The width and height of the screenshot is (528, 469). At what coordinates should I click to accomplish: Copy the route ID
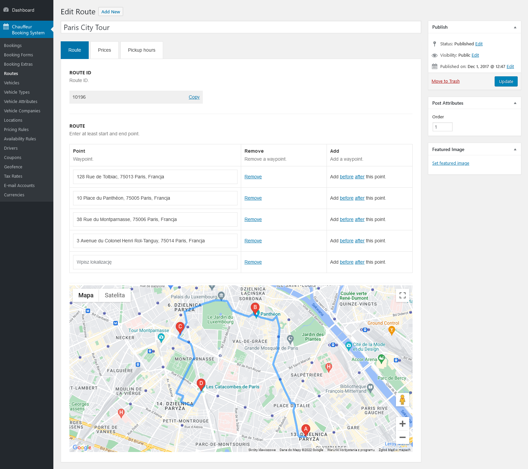point(194,97)
